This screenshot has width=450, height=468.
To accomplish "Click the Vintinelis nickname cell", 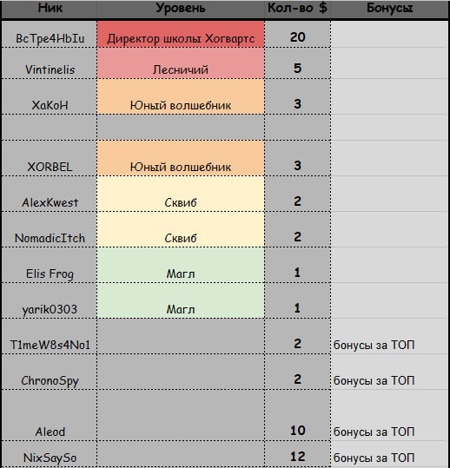I will (50, 63).
